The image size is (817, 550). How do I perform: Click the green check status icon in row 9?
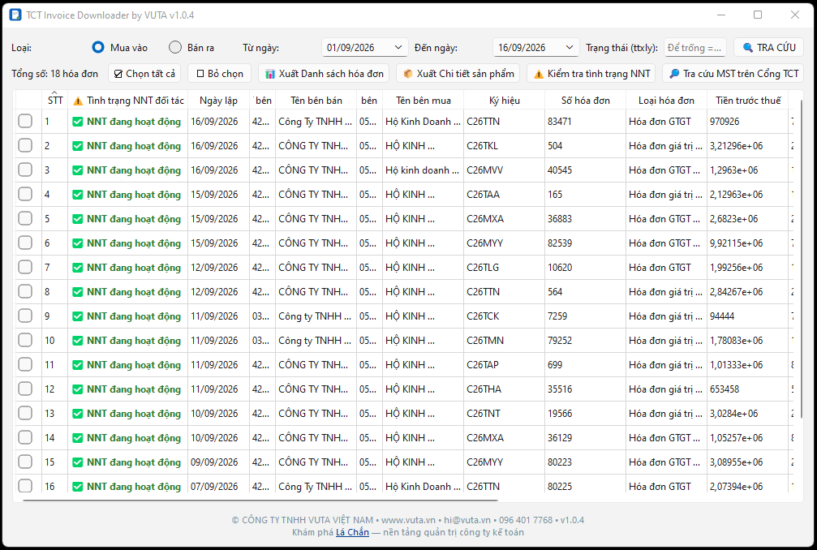78,316
